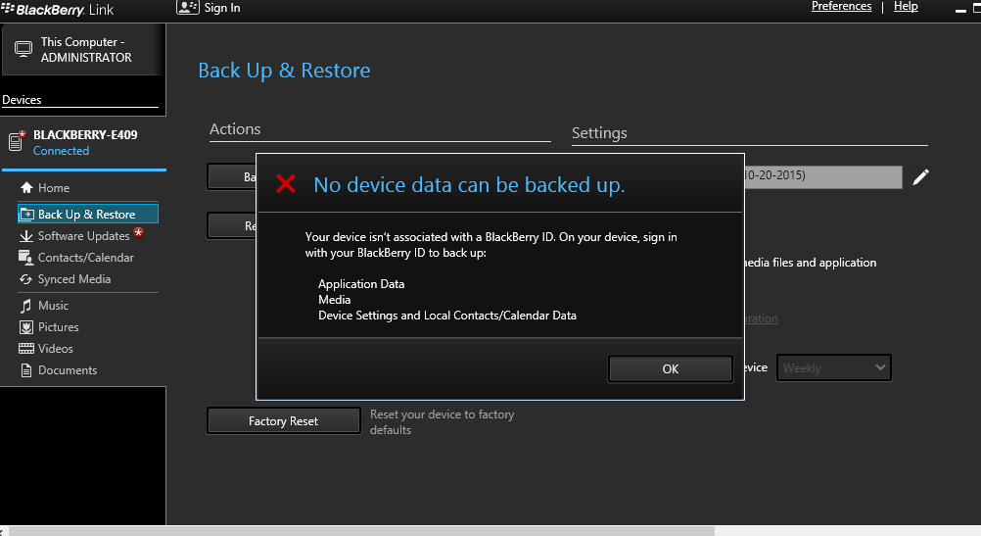
Task: Click the Home house icon
Action: tap(26, 187)
